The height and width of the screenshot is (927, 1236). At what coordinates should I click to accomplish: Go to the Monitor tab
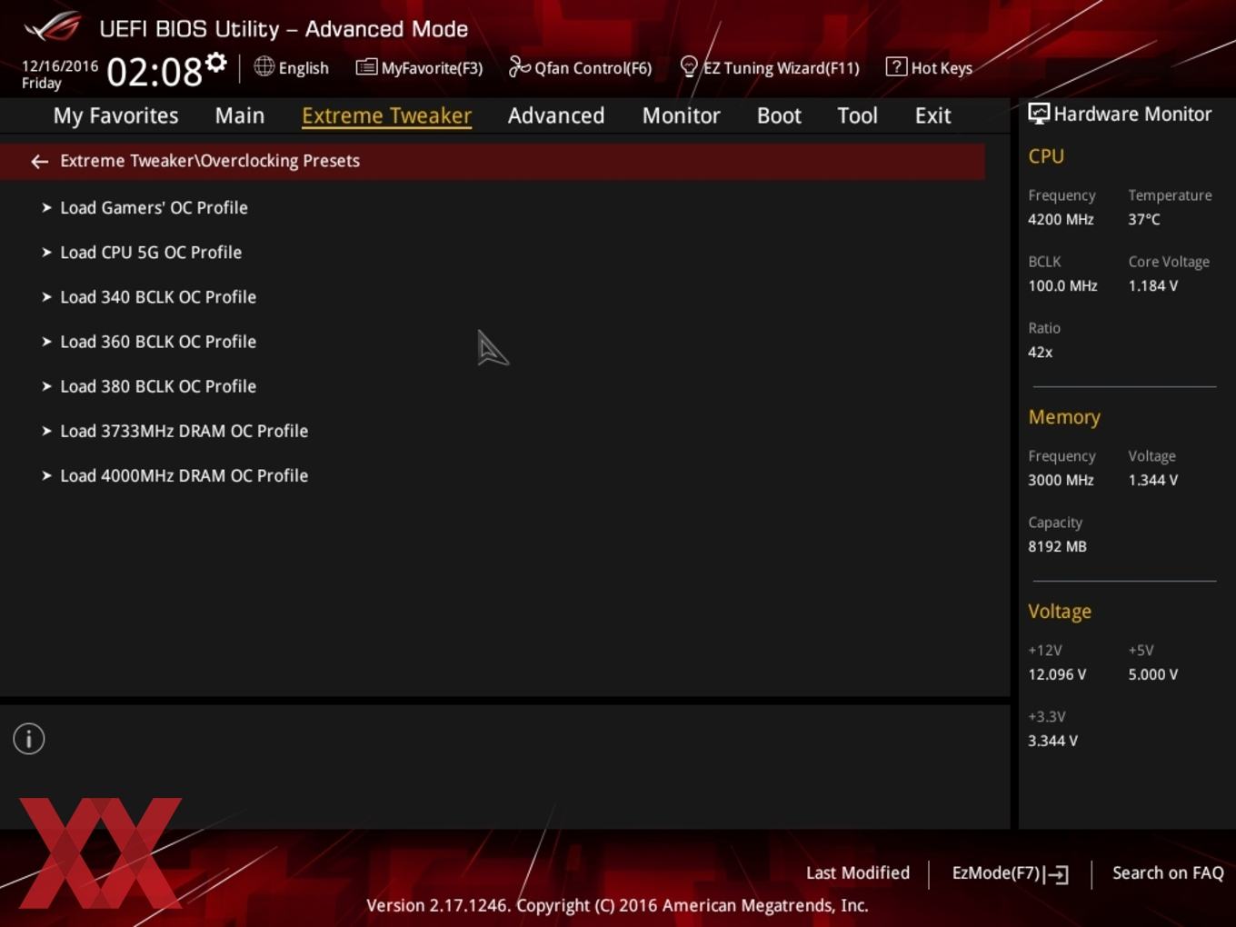(682, 115)
